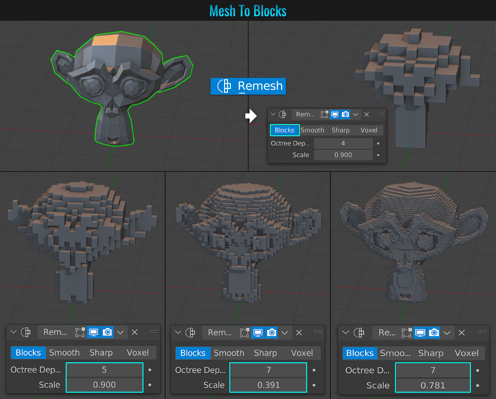Click Scale field showing 0.391
Image resolution: width=496 pixels, height=399 pixels.
pyautogui.click(x=269, y=385)
